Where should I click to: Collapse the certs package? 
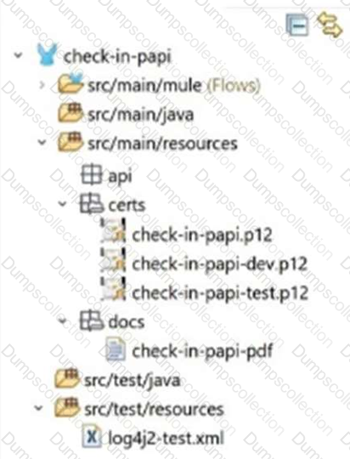(62, 203)
